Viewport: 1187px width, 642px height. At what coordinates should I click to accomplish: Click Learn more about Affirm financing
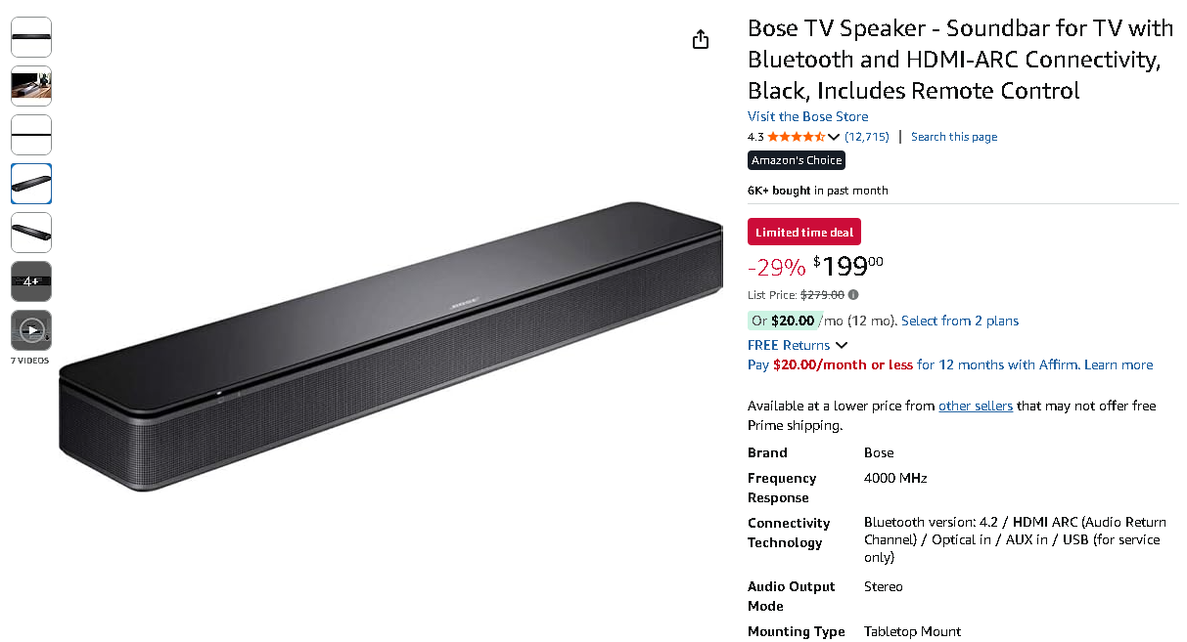tap(1119, 364)
